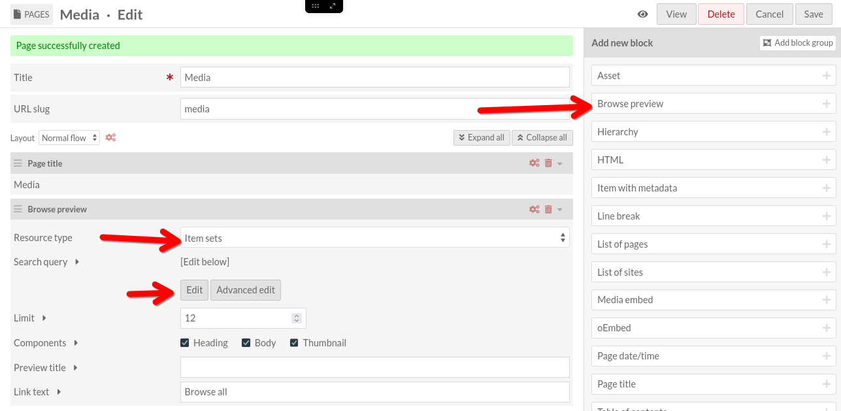
Task: Add Item with metadata block plus icon
Action: pyautogui.click(x=827, y=188)
